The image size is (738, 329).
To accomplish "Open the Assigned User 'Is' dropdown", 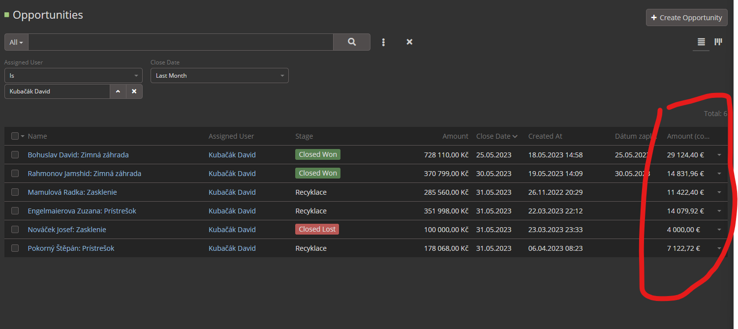I will pos(73,76).
